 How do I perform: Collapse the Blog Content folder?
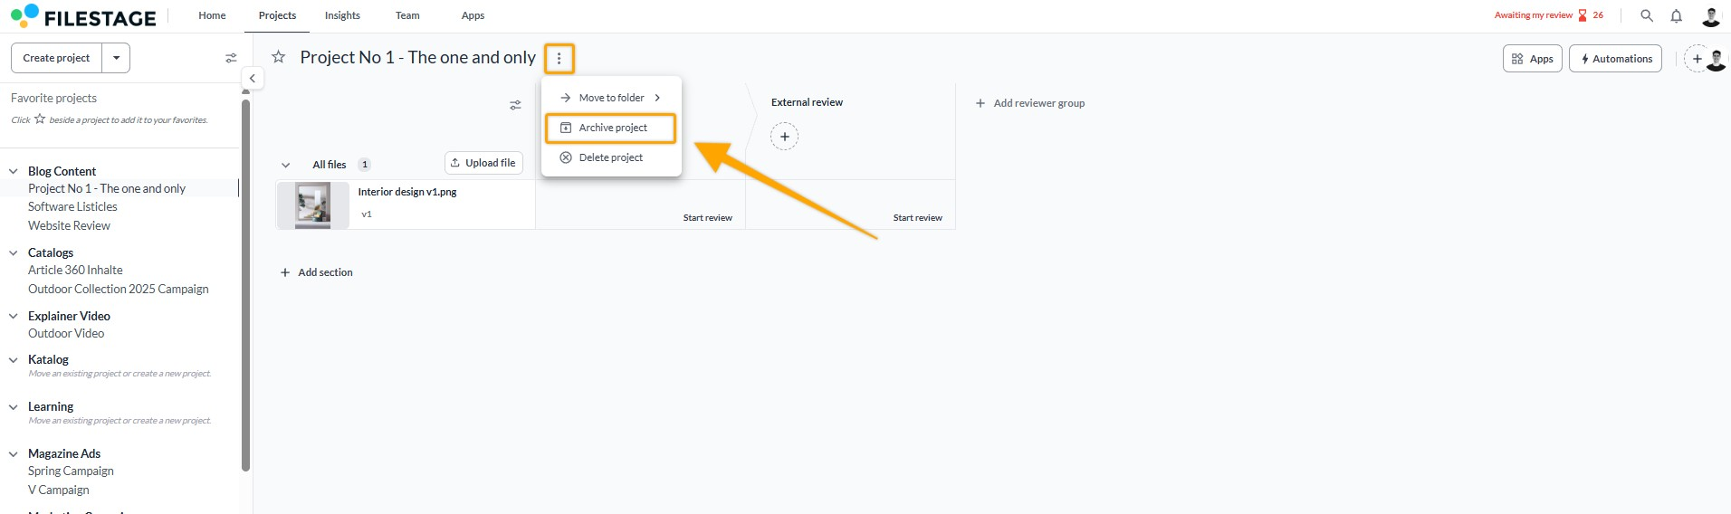(14, 171)
